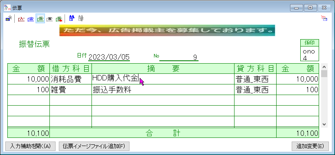Select the gray 家 slip icon
This screenshot has height=155, width=335.
pyautogui.click(x=49, y=19)
